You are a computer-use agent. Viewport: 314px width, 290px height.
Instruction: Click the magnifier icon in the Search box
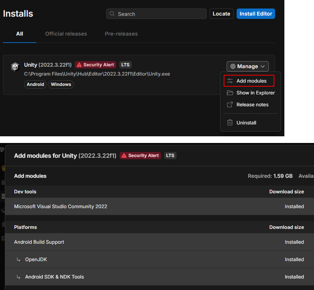[x=112, y=14]
